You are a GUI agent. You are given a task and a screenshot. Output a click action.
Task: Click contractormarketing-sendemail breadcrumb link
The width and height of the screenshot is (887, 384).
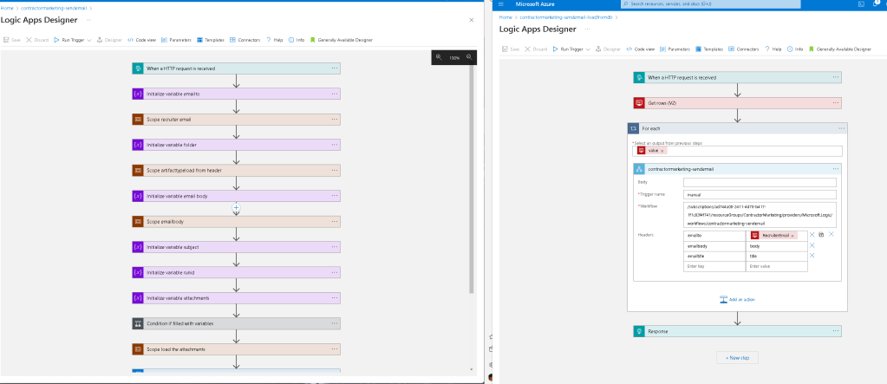55,9
